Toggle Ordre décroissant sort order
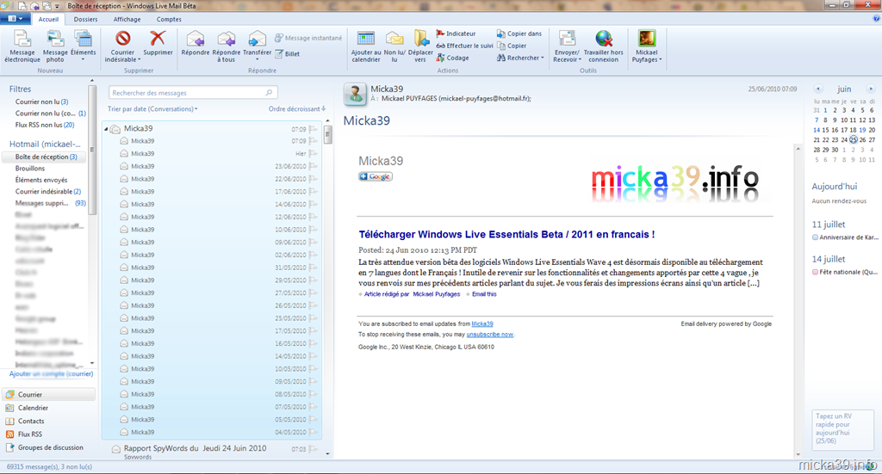Viewport: 882px width, 474px height. (x=296, y=109)
